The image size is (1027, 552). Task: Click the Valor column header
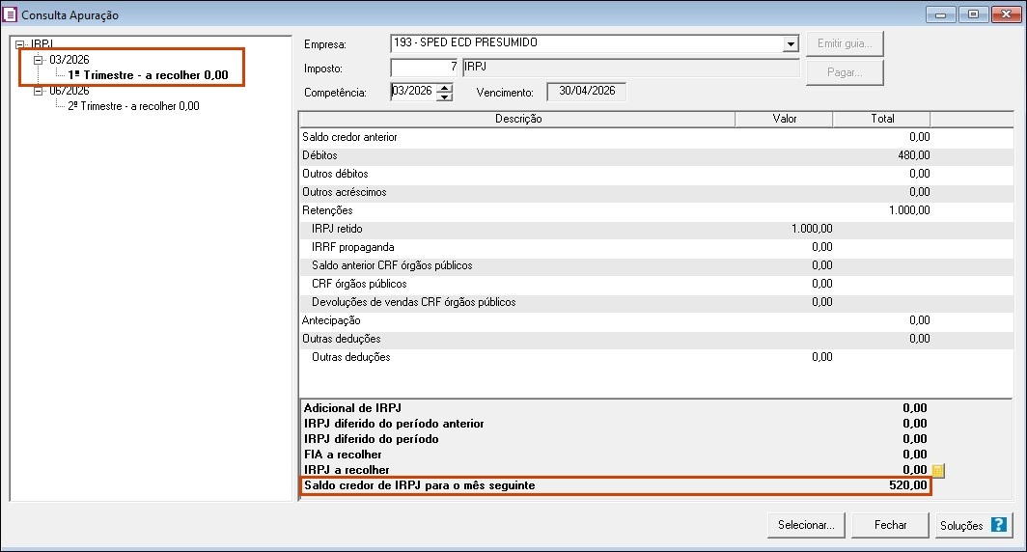point(784,119)
